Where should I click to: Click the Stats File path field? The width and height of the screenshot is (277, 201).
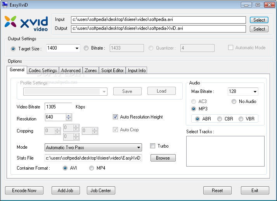coord(93,158)
